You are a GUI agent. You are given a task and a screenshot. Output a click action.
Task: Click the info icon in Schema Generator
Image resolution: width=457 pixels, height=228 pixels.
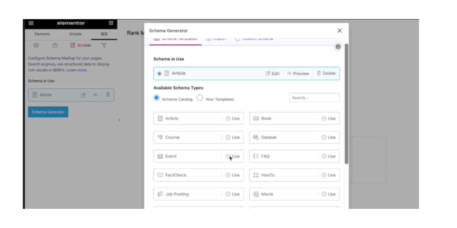pyautogui.click(x=338, y=47)
